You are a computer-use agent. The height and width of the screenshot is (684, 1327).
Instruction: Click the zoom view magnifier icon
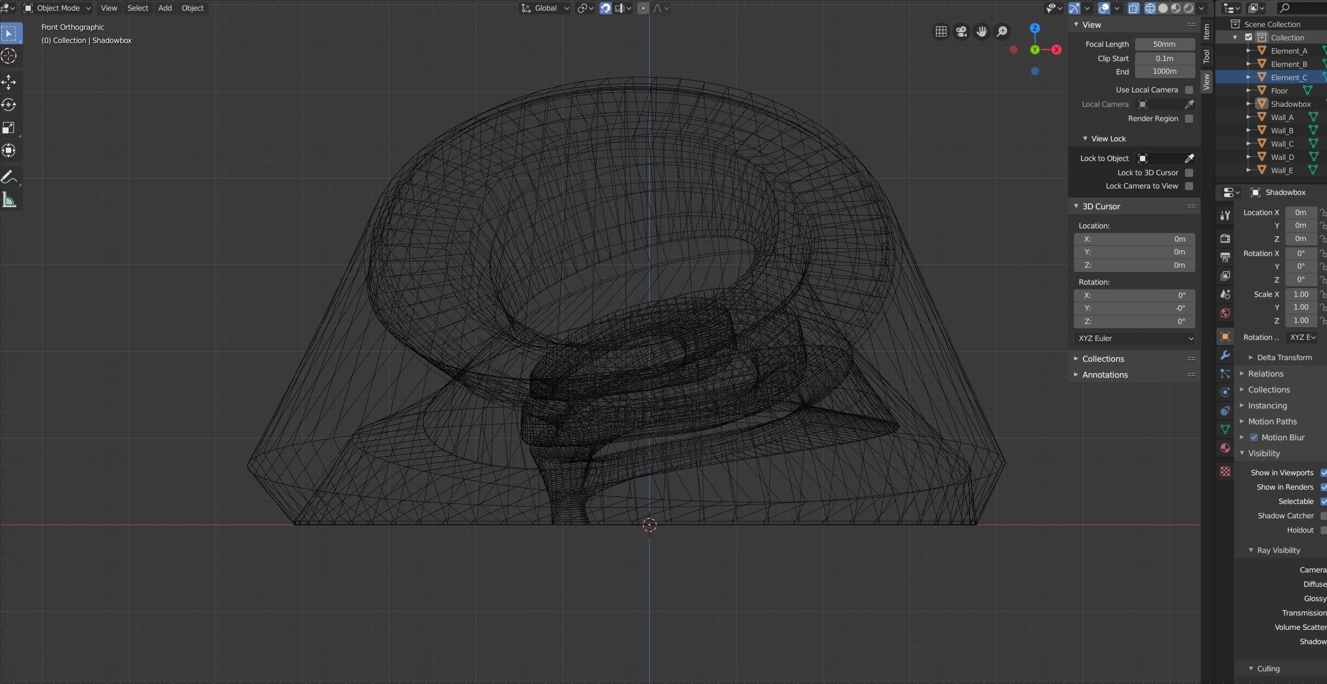1002,32
